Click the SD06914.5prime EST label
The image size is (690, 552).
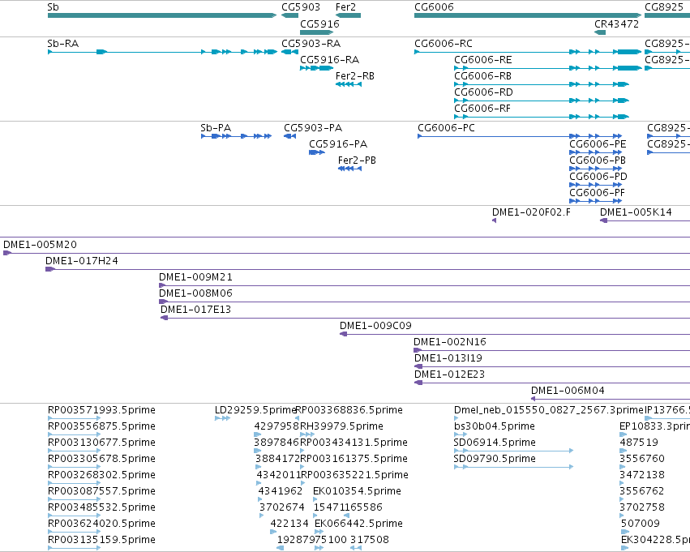(495, 443)
